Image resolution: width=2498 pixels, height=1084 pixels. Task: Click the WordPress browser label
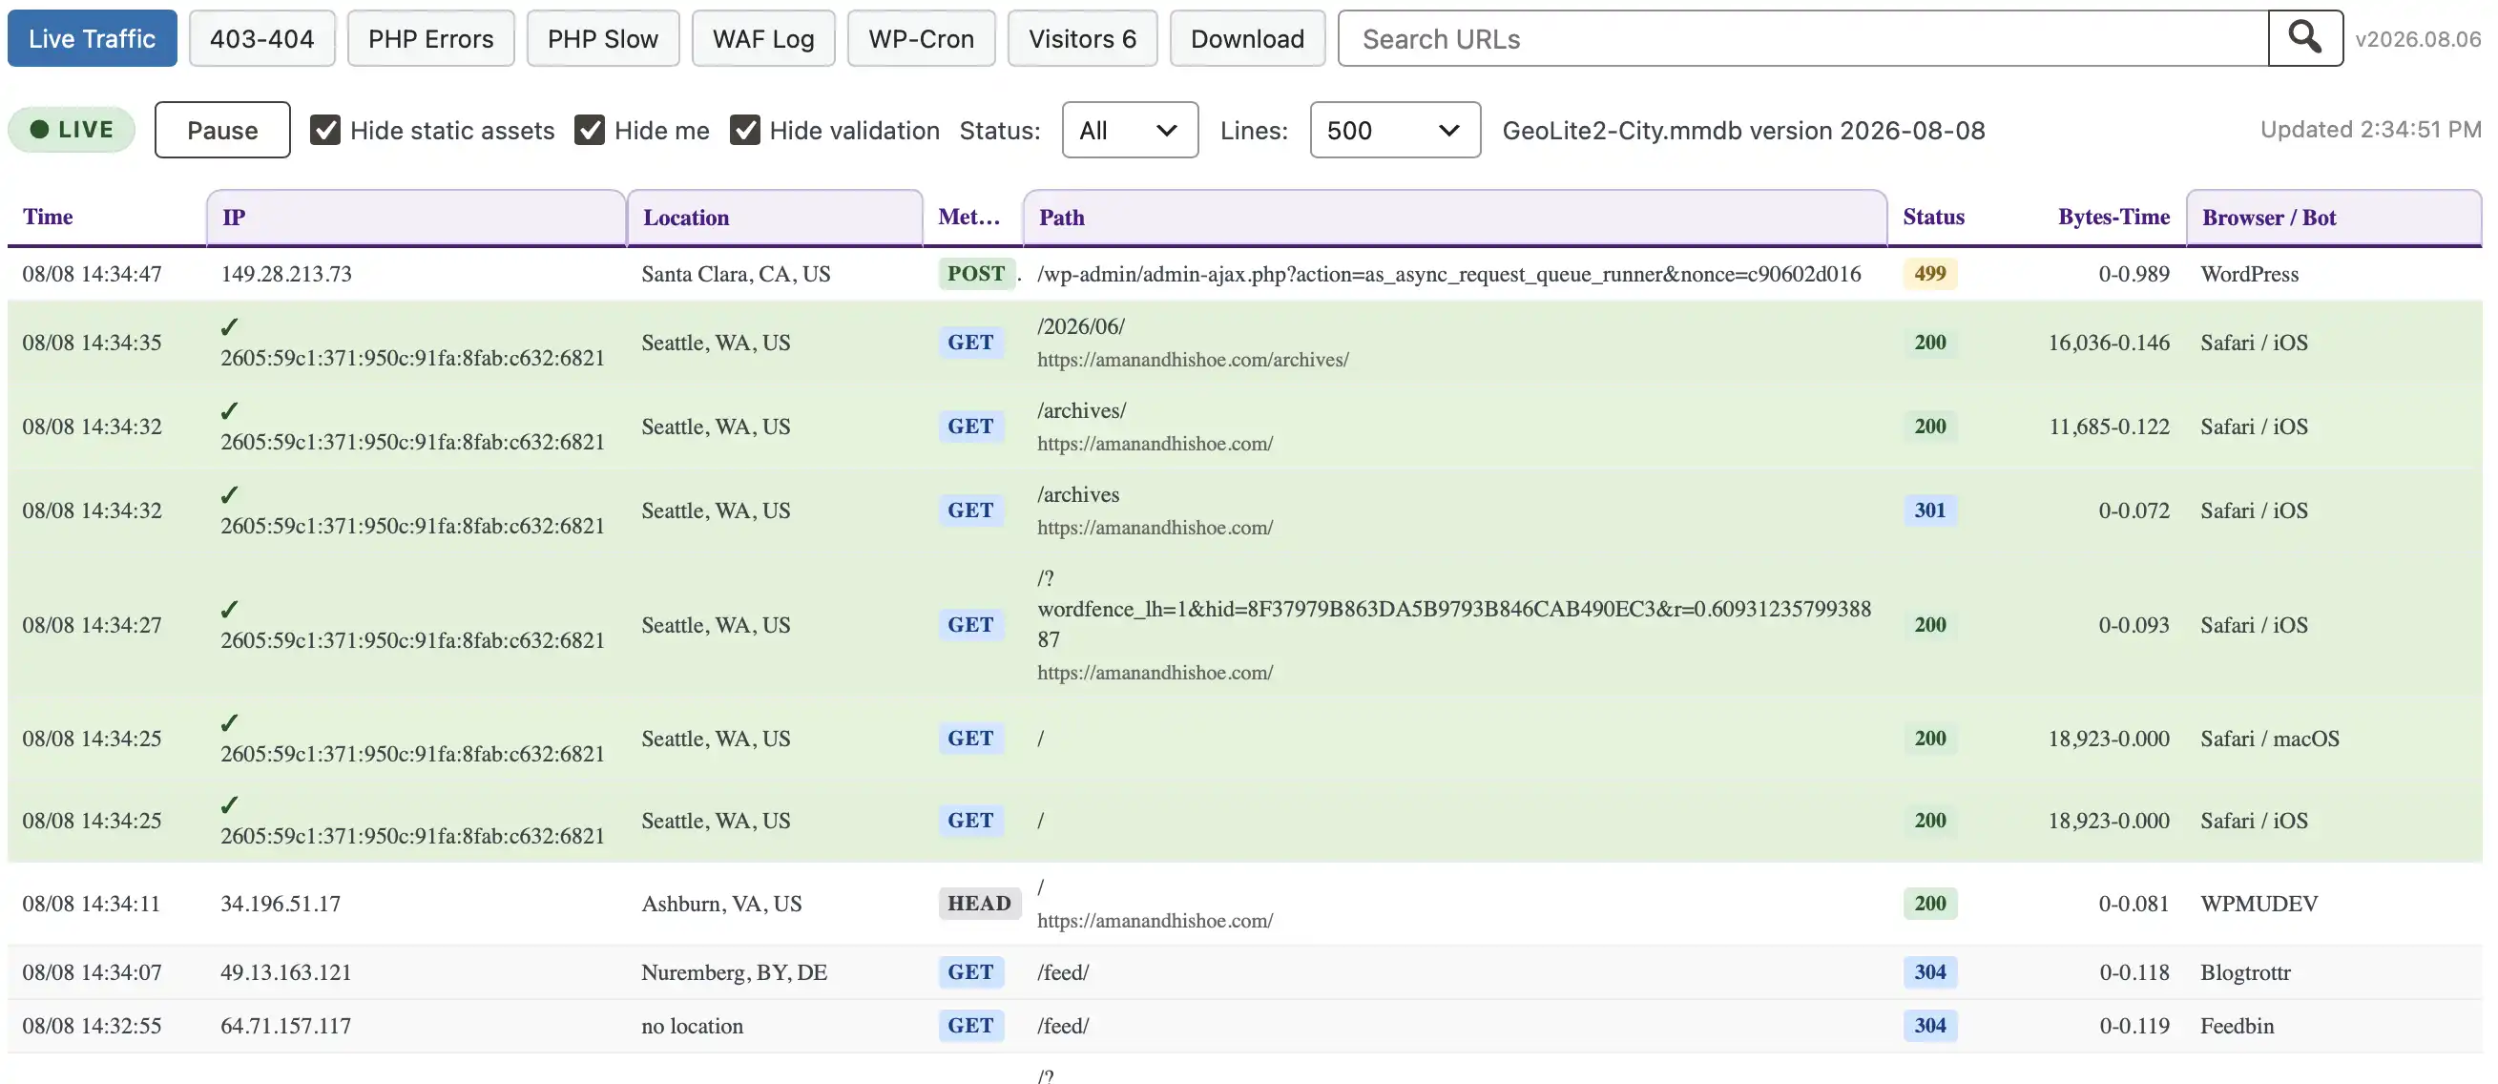pyautogui.click(x=2249, y=274)
